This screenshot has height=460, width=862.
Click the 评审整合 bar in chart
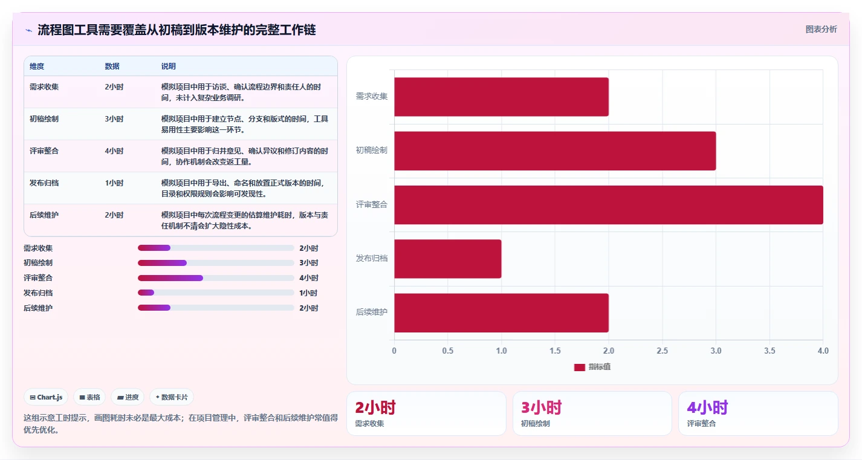tap(609, 205)
